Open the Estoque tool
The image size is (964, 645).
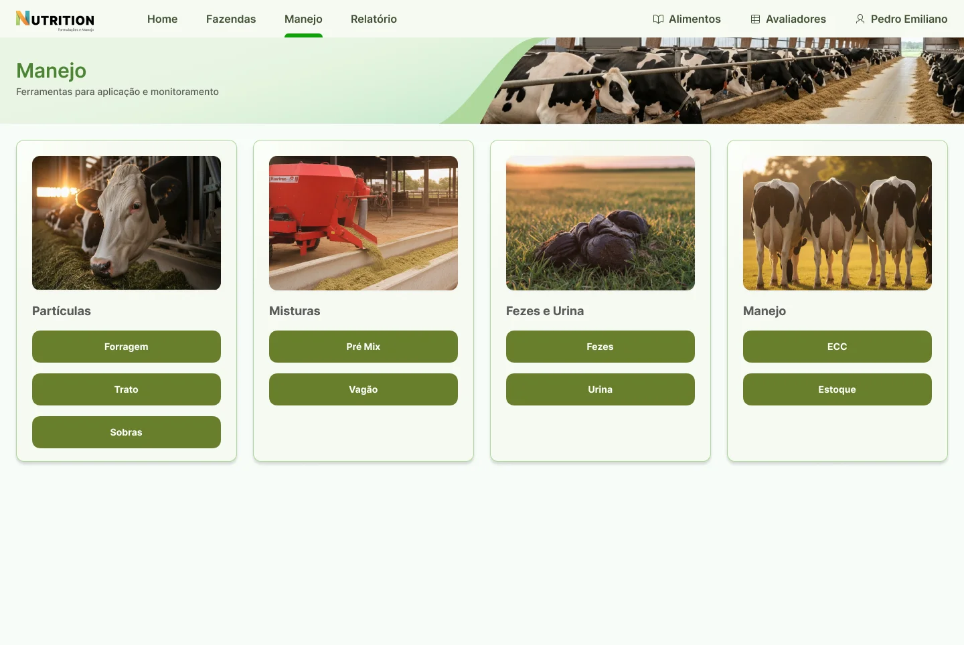click(x=837, y=389)
